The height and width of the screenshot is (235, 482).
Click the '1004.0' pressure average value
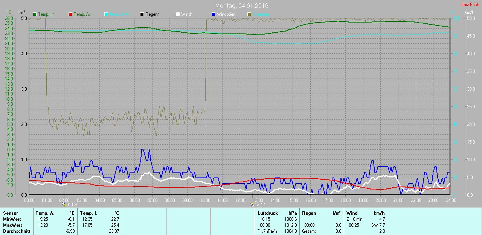(x=290, y=231)
